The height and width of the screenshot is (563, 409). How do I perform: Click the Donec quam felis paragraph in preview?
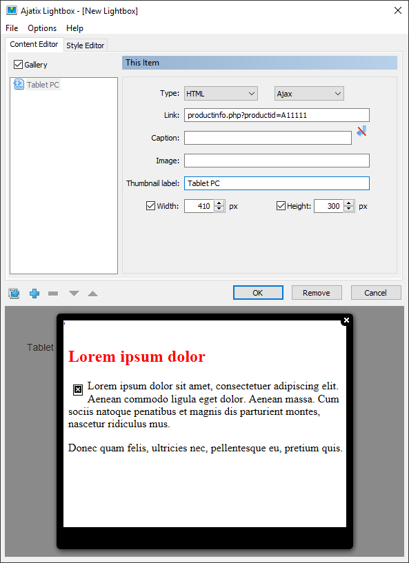point(206,448)
